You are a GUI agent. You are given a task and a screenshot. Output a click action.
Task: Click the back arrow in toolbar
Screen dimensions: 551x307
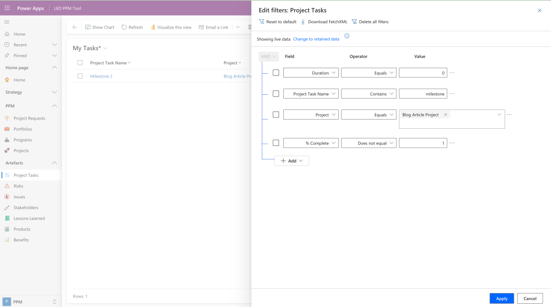click(75, 27)
